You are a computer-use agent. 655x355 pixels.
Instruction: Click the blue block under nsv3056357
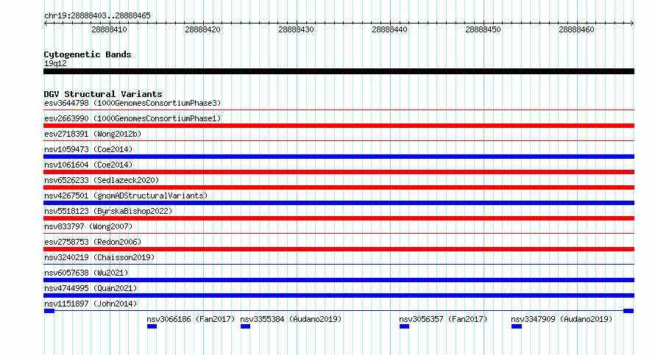[404, 326]
